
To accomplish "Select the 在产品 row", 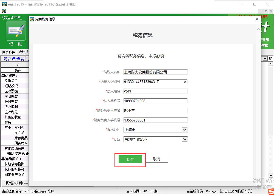I will pos(15,133).
